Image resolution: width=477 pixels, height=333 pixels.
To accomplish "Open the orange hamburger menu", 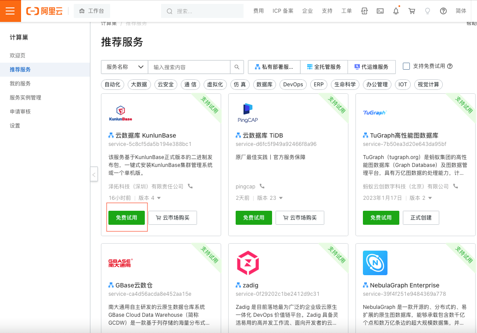I will (11, 11).
